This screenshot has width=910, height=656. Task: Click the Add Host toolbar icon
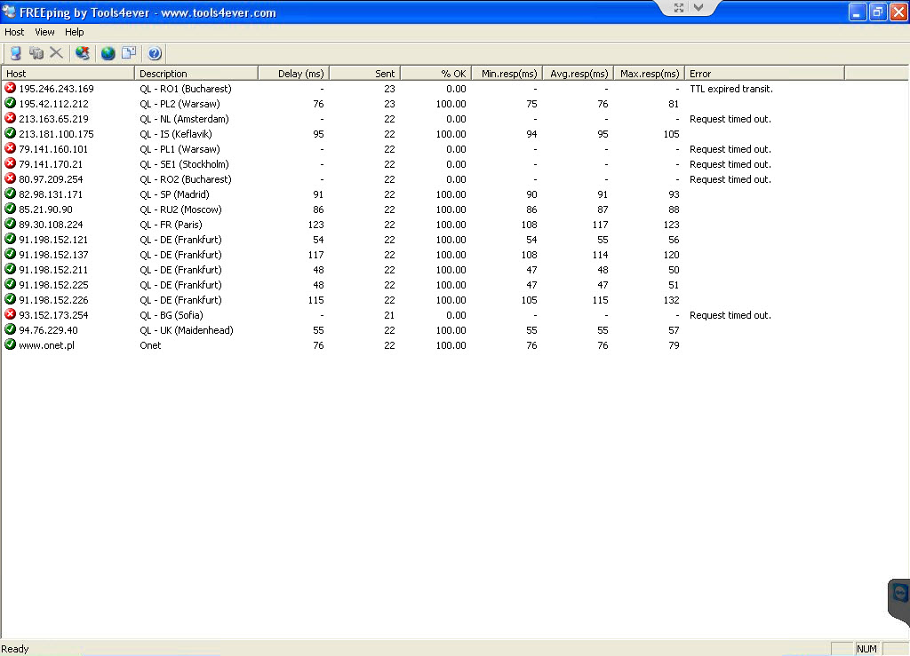pos(15,53)
